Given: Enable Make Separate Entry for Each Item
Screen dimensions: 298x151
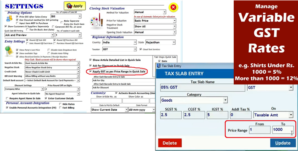Looking at the screenshot, I should pyautogui.click(x=62, y=22).
